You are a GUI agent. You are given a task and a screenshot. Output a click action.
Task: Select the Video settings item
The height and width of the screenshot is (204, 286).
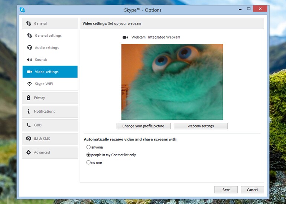[x=50, y=72]
